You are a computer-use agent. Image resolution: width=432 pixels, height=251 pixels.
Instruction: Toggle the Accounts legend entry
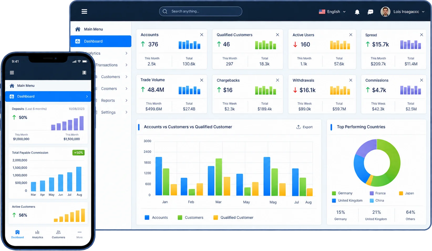point(156,217)
